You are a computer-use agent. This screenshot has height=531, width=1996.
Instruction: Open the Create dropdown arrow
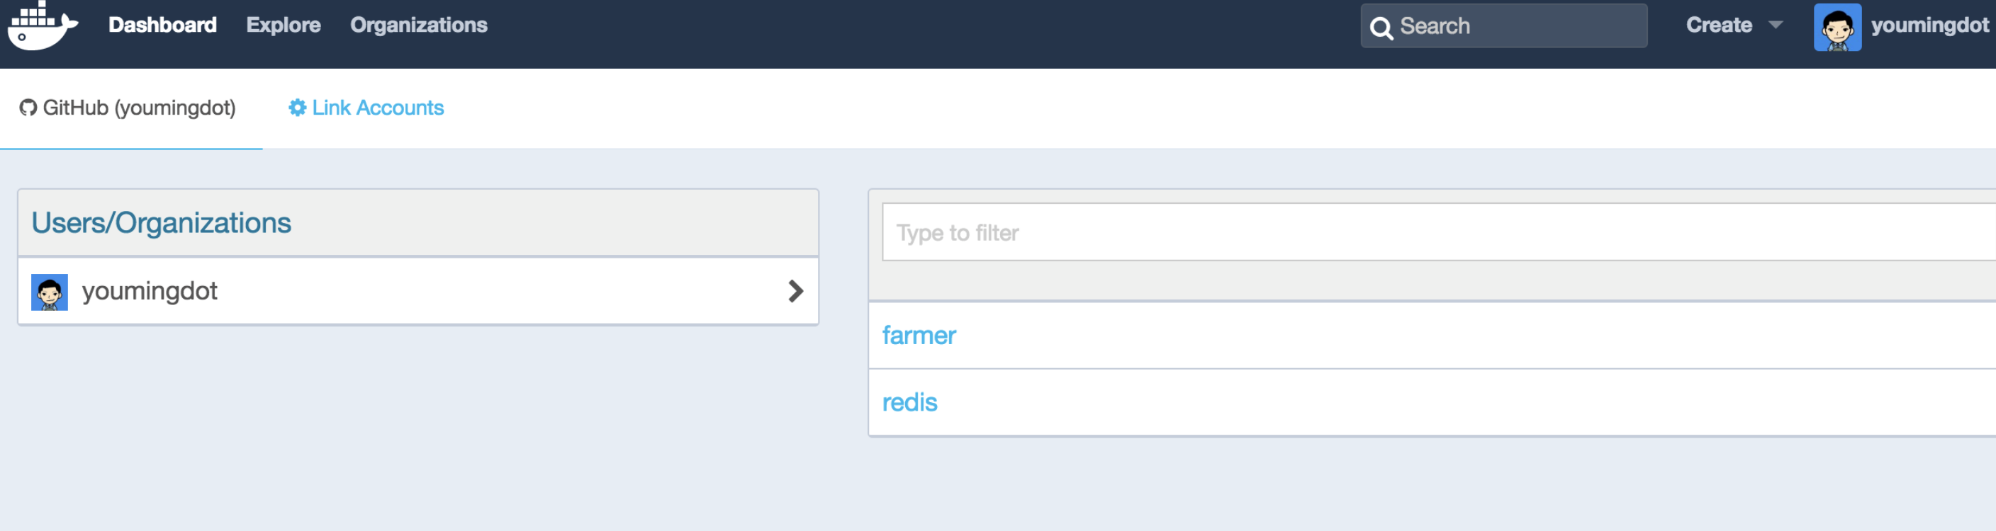(1776, 25)
